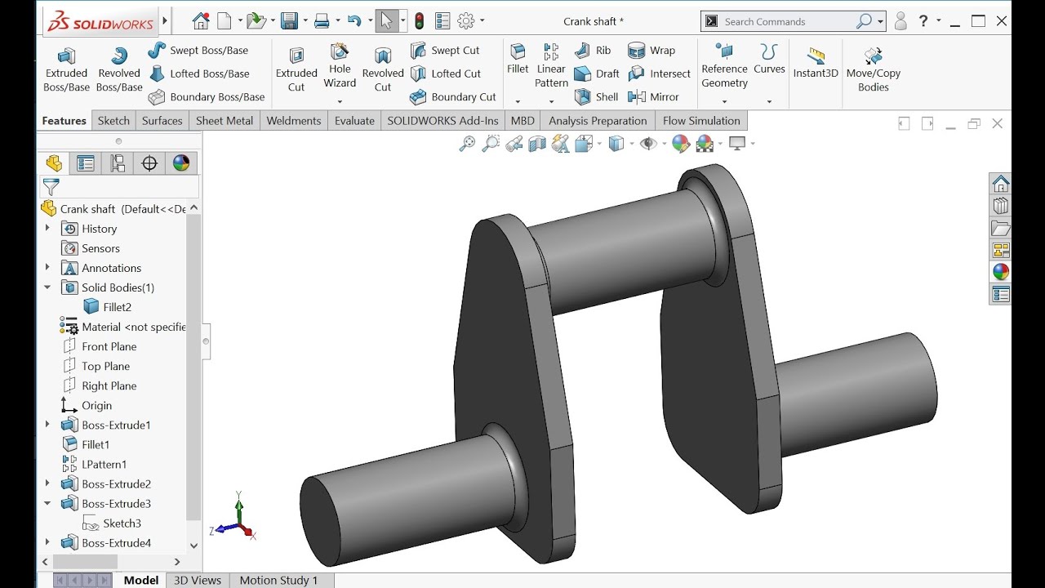Open Move/Copy Bodies tool
The height and width of the screenshot is (588, 1045).
(873, 70)
